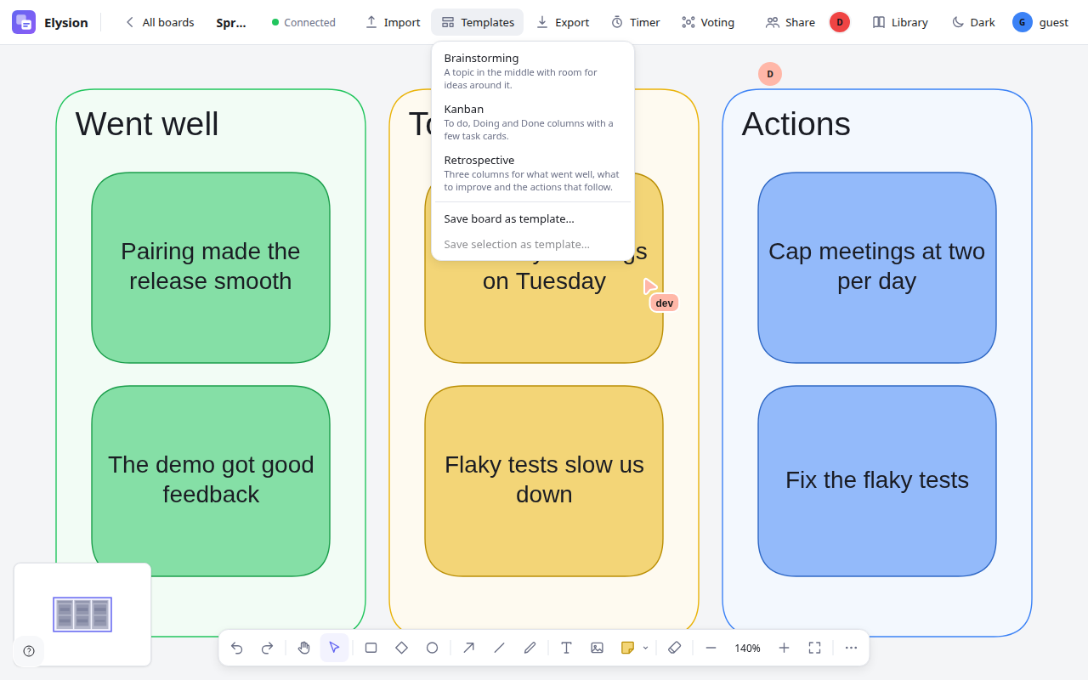This screenshot has width=1088, height=680.
Task: Toggle Dark mode
Action: click(973, 22)
